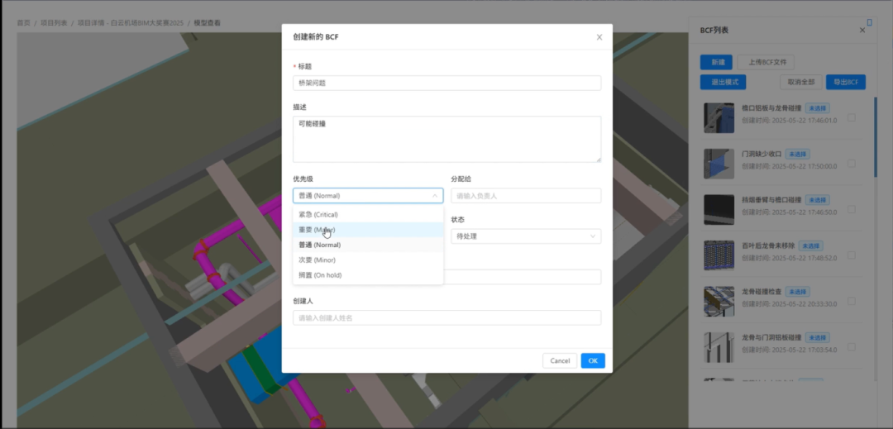Go to 项目列表 in the breadcrumb

[54, 23]
